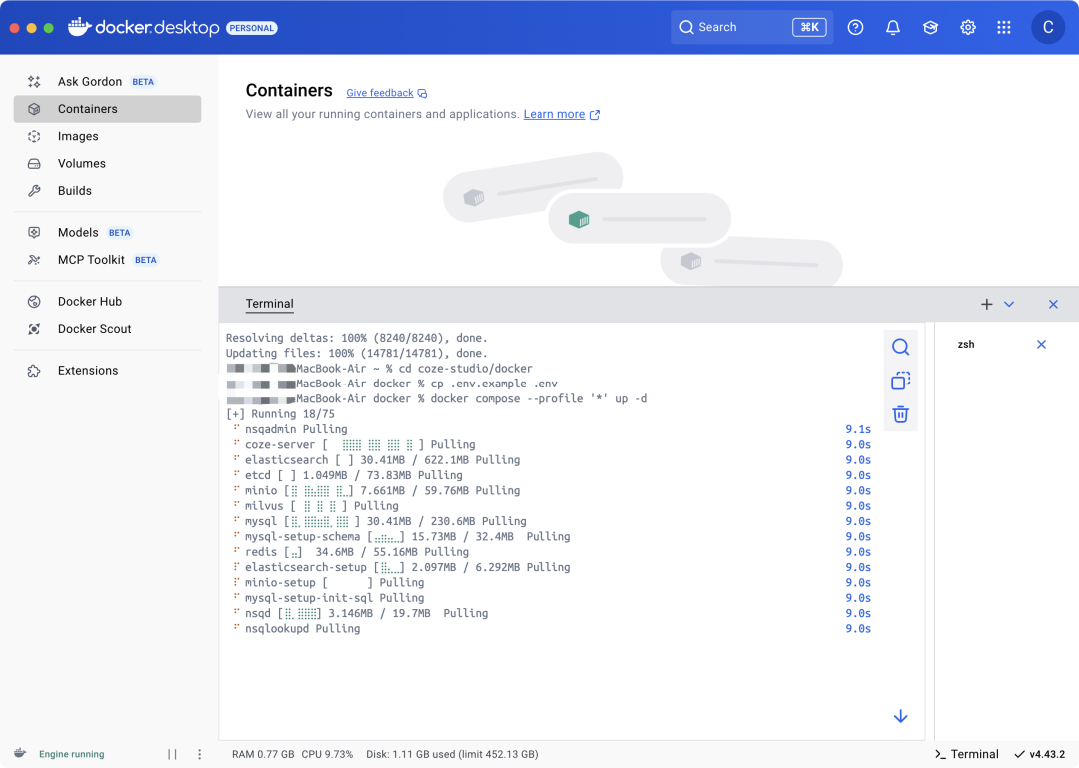Select the zsh session

coord(966,345)
